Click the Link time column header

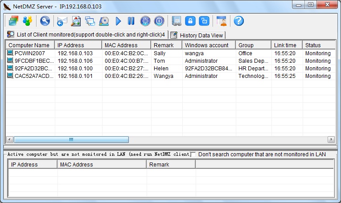point(287,45)
